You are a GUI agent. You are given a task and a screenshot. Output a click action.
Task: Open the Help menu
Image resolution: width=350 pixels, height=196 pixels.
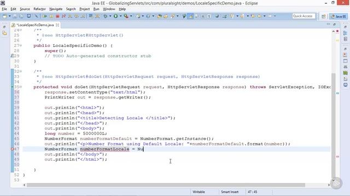pos(122,9)
